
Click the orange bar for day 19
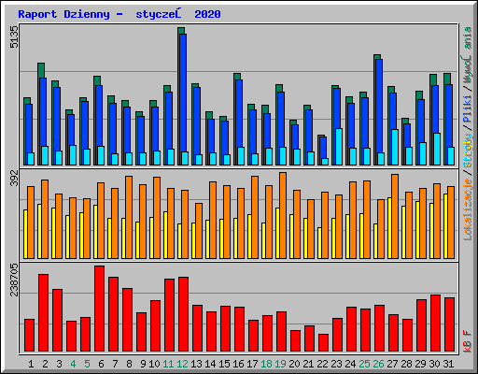pos(283,215)
